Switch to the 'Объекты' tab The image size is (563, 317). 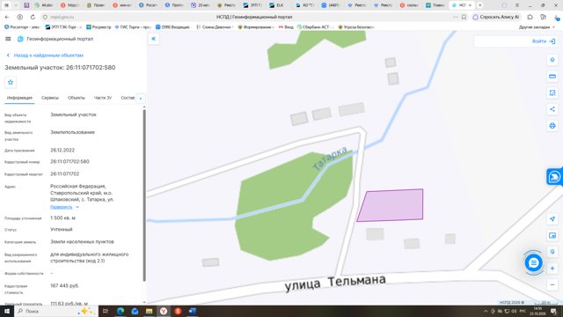click(x=77, y=98)
